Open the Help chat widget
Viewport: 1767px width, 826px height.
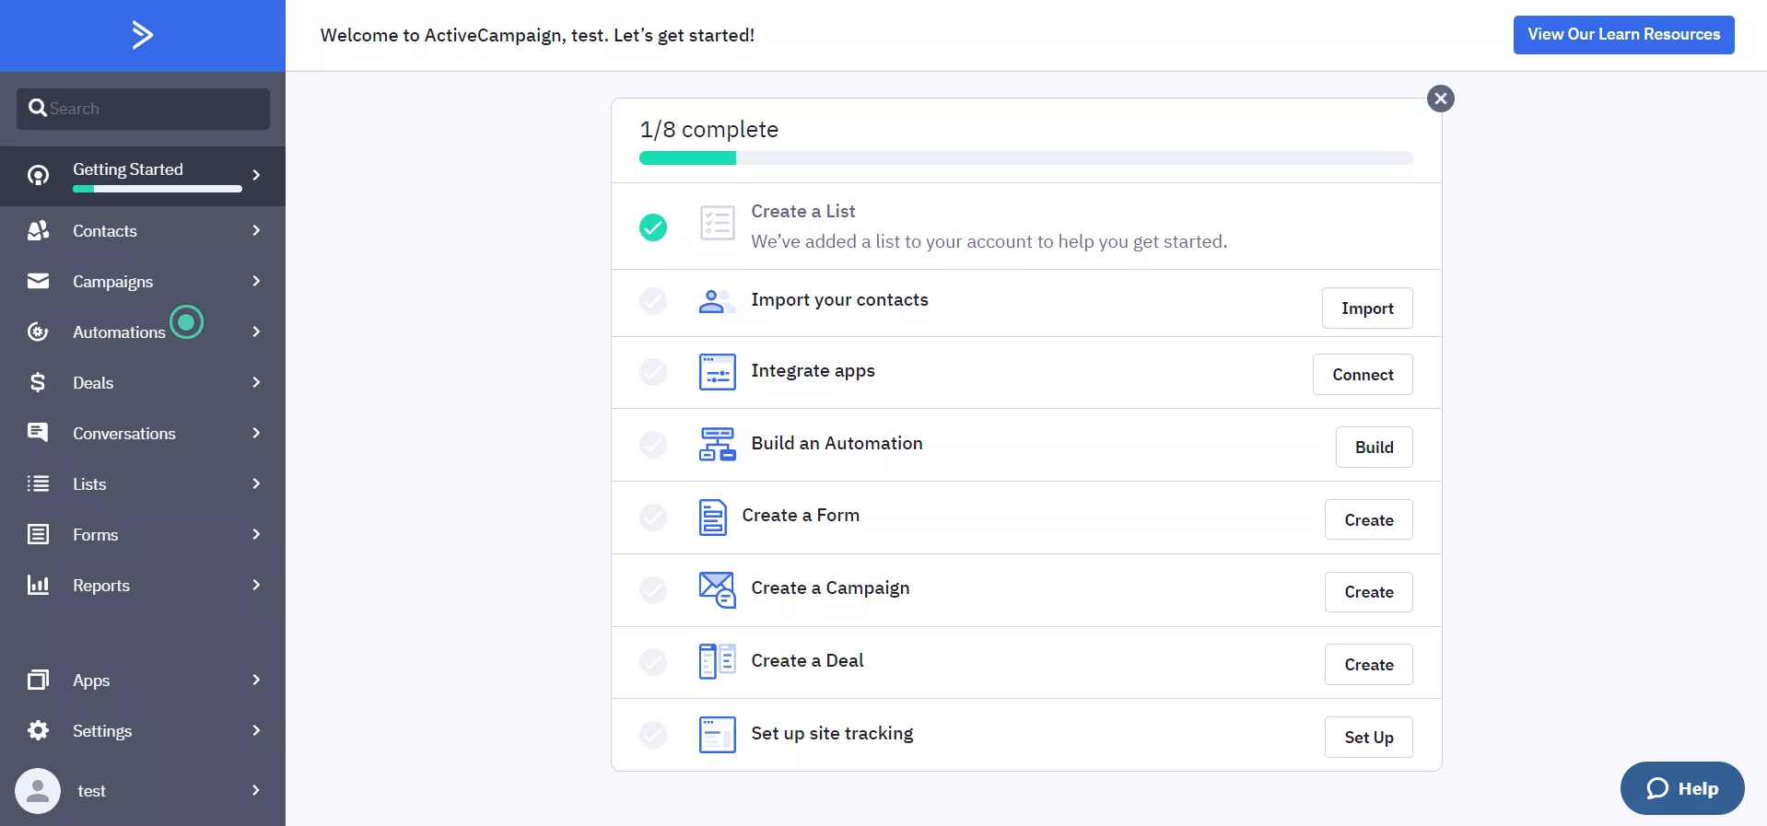point(1682,788)
